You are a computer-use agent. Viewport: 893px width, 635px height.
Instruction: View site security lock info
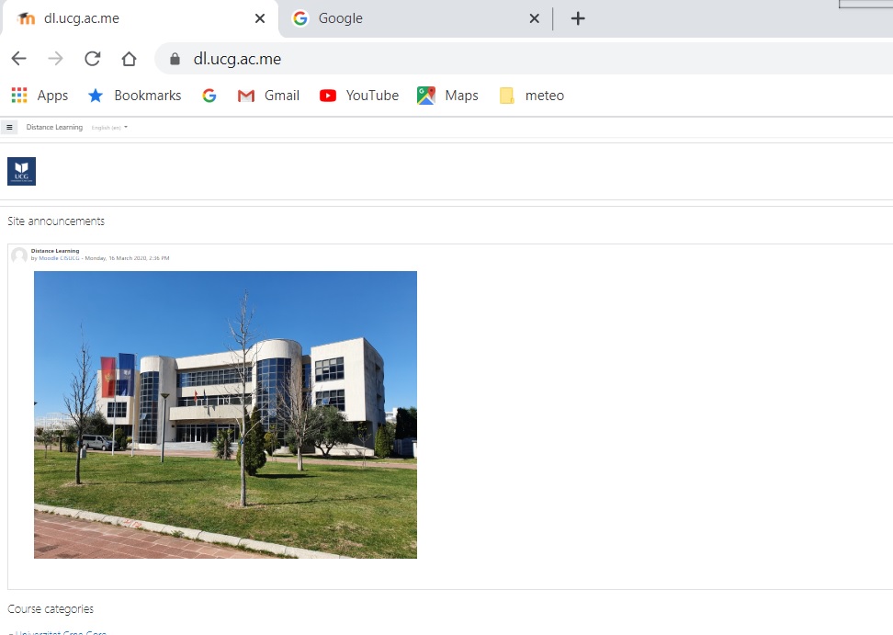coord(175,59)
